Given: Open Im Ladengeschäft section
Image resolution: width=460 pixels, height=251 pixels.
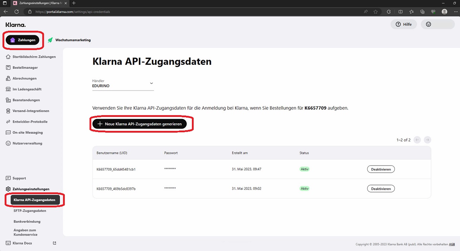Looking at the screenshot, I should (x=27, y=89).
